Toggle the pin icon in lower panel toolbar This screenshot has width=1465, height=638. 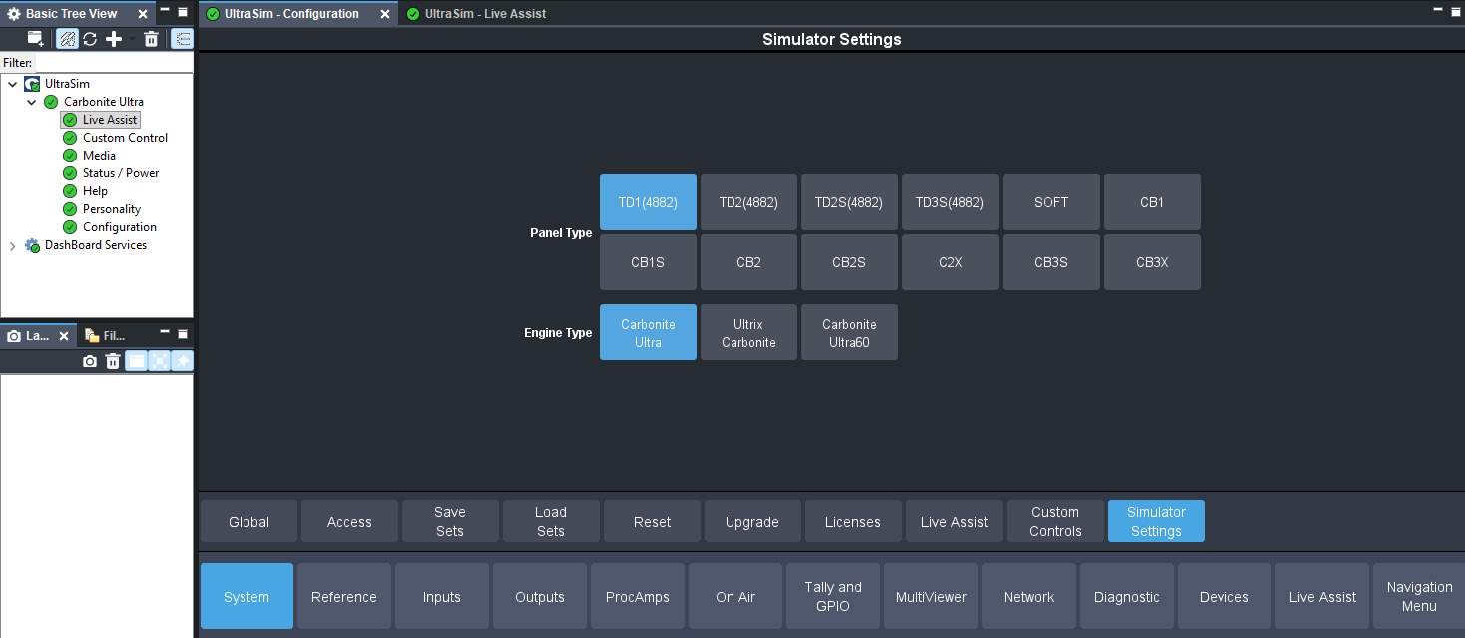(x=182, y=361)
